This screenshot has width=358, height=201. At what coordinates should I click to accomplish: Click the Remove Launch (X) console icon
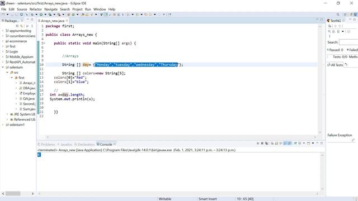click(x=262, y=143)
